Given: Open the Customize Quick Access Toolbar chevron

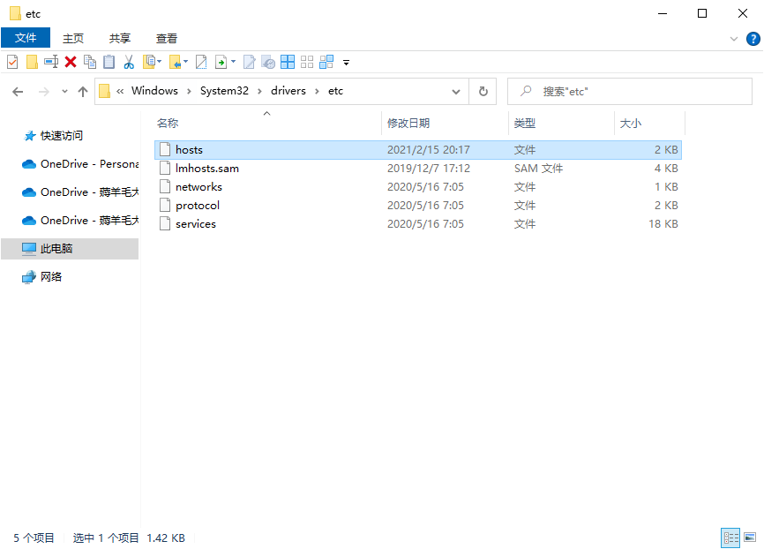Looking at the screenshot, I should [346, 62].
